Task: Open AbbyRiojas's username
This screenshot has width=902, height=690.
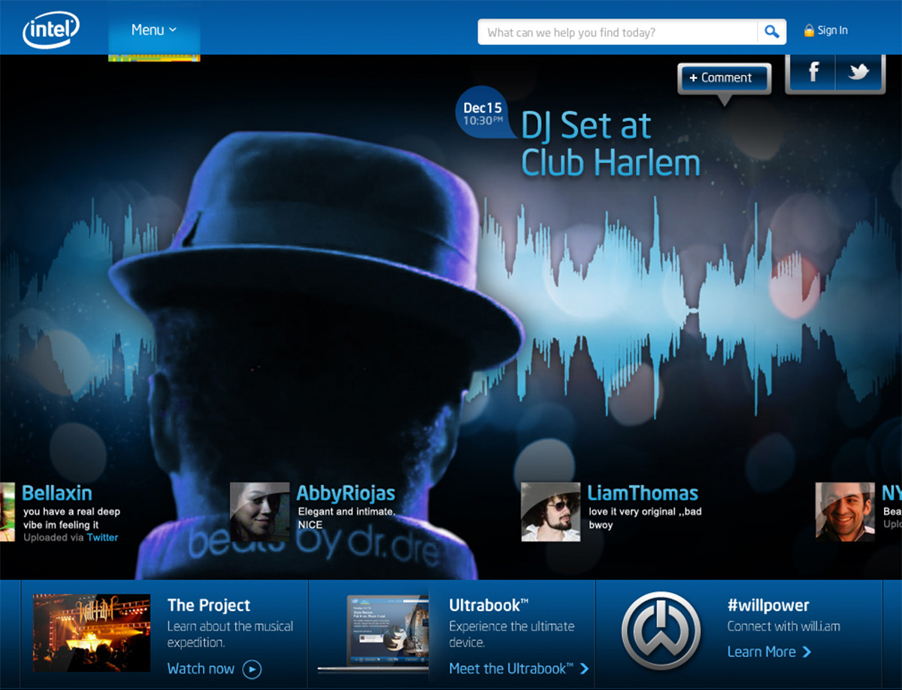Action: tap(346, 494)
